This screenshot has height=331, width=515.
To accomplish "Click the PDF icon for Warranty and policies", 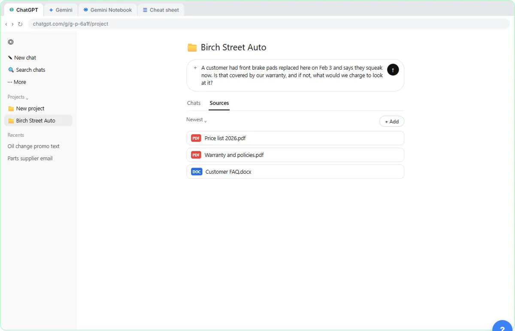I will point(196,155).
